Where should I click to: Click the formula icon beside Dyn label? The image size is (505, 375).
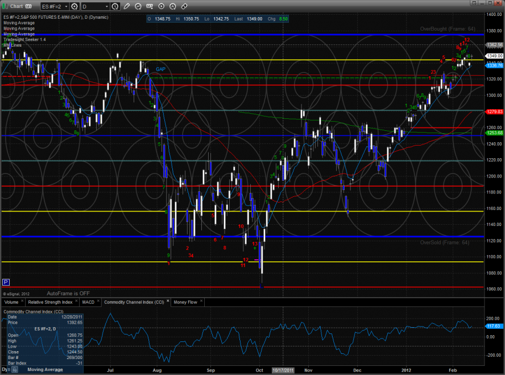pyautogui.click(x=15, y=370)
